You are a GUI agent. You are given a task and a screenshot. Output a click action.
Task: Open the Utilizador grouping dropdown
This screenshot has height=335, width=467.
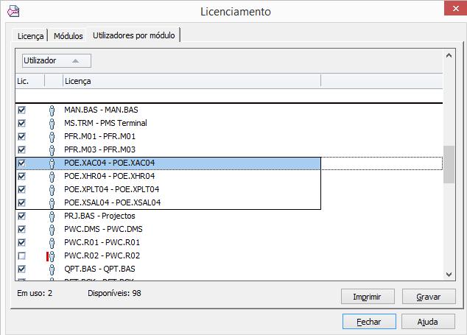56,60
